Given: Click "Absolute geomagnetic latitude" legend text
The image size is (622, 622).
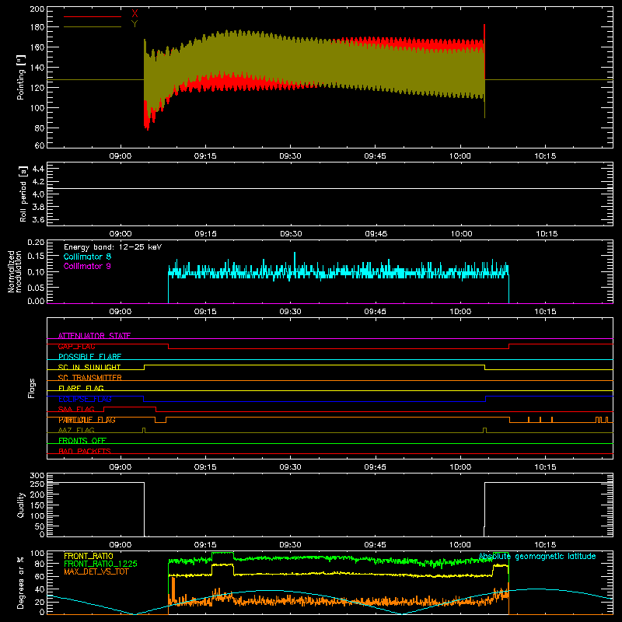Looking at the screenshot, I should [x=537, y=556].
